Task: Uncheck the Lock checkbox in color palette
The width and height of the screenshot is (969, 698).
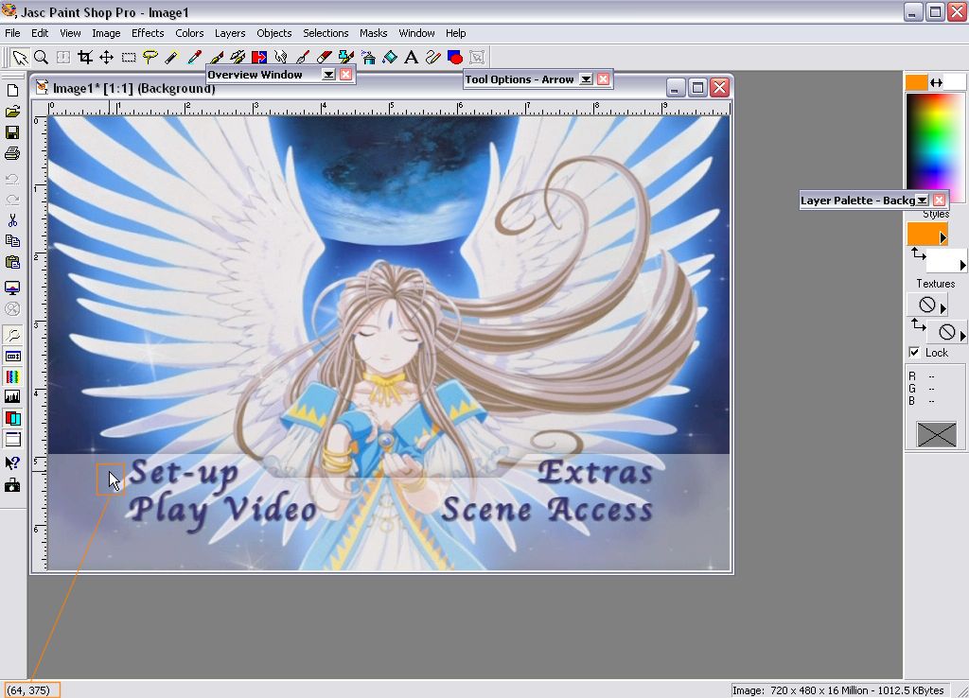Action: (x=914, y=353)
